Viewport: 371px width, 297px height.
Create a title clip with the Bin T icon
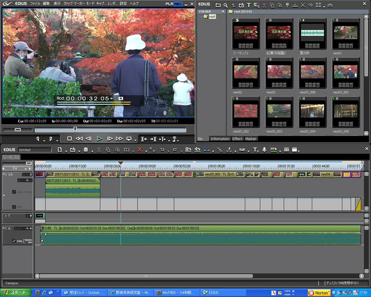(249, 5)
